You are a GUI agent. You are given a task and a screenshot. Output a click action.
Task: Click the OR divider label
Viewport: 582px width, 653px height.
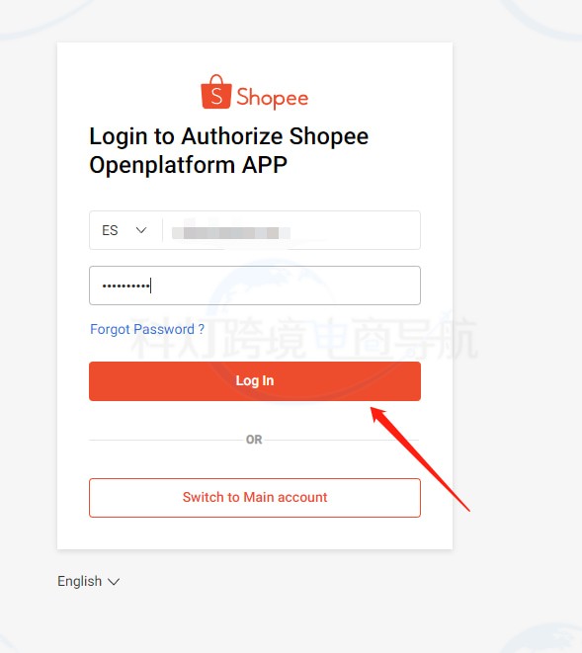pos(254,440)
